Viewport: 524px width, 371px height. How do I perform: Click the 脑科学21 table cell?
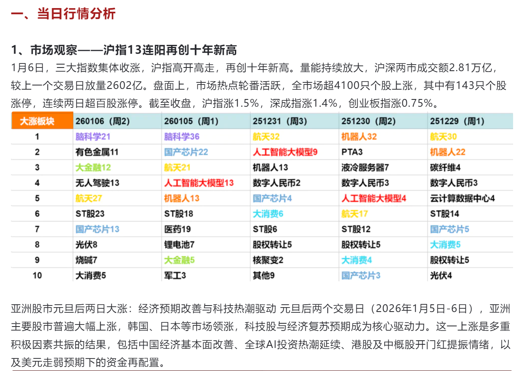pos(93,137)
